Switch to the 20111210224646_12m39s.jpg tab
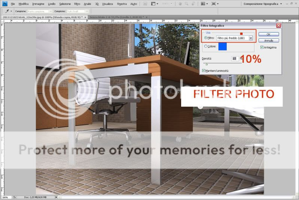The width and height of the screenshot is (299, 200). tap(43, 17)
